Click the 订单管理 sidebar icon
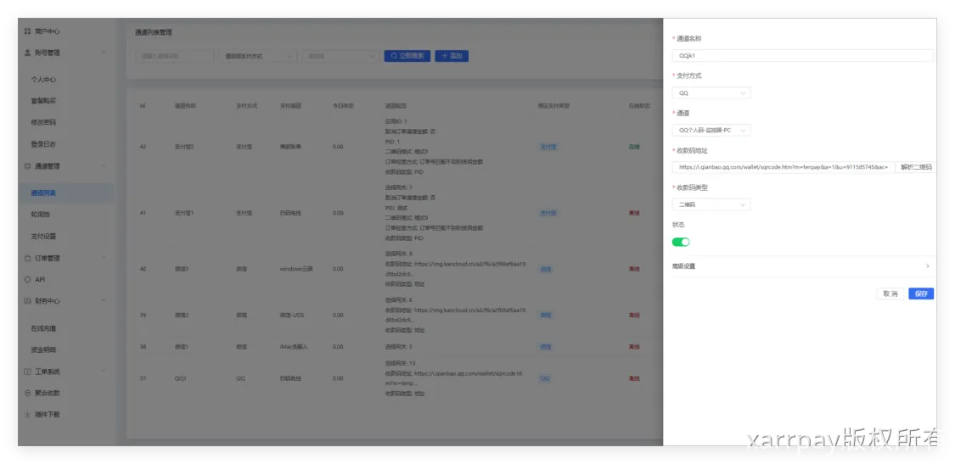The image size is (955, 464). (27, 258)
